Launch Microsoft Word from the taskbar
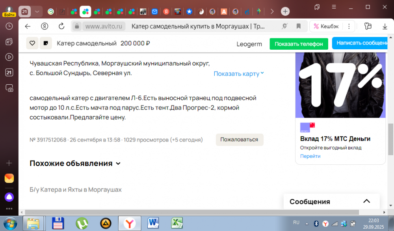This screenshot has width=394, height=231. [153, 223]
